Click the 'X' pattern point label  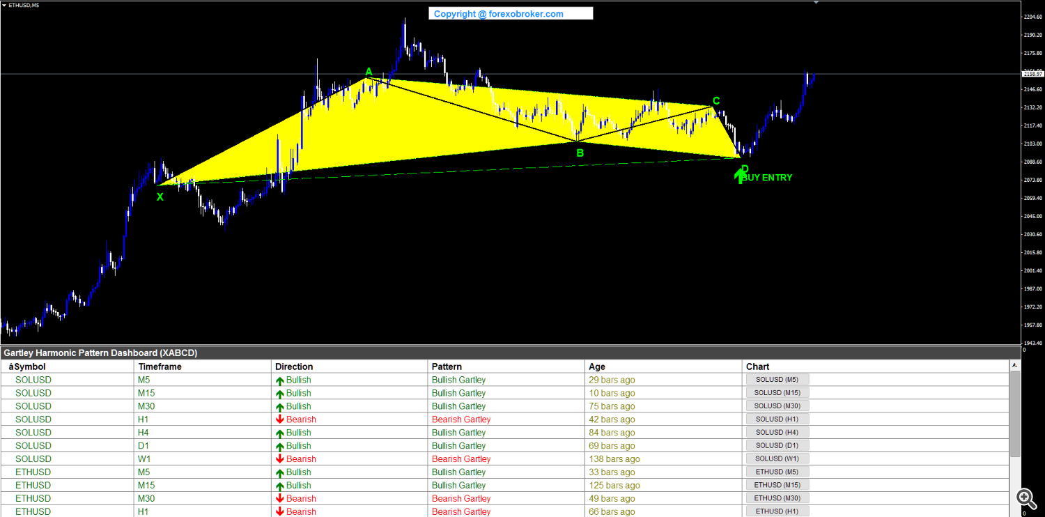point(160,197)
